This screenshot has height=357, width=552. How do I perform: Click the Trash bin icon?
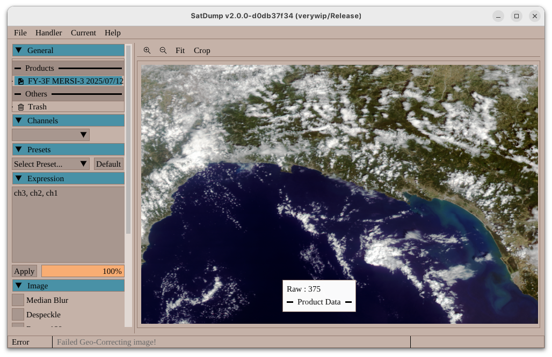point(21,107)
